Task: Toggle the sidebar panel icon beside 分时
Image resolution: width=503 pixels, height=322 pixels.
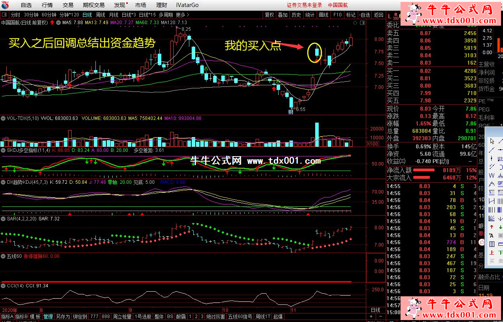Action: (4, 15)
